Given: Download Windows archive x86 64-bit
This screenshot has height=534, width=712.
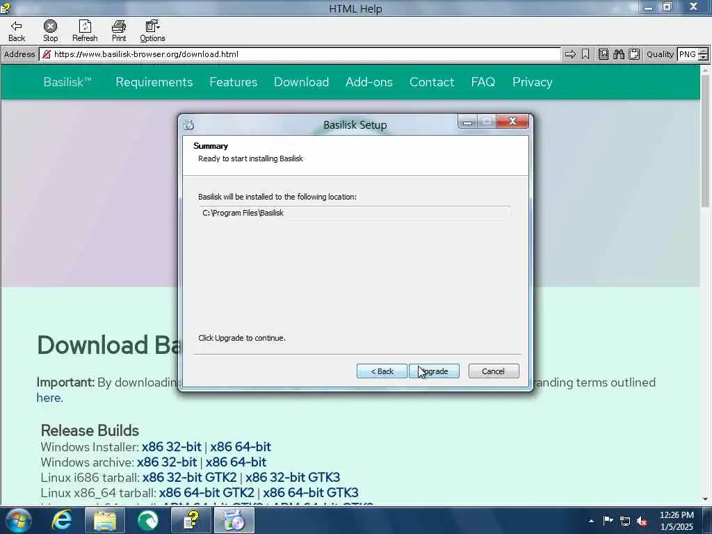Looking at the screenshot, I should (236, 462).
